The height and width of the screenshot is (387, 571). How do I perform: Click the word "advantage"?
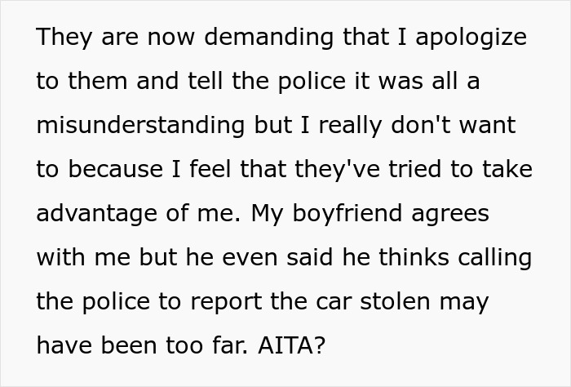tap(97, 214)
